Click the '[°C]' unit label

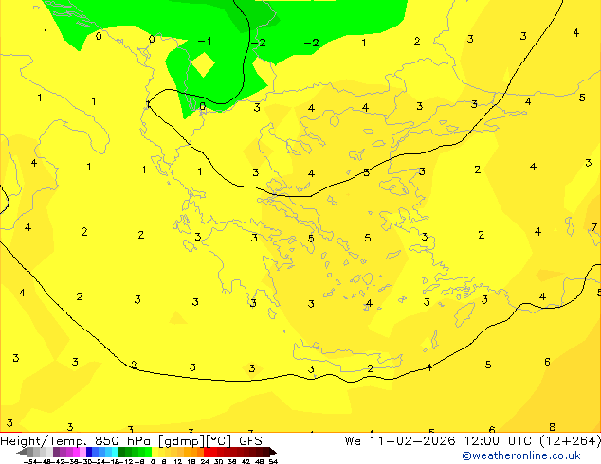point(219,441)
